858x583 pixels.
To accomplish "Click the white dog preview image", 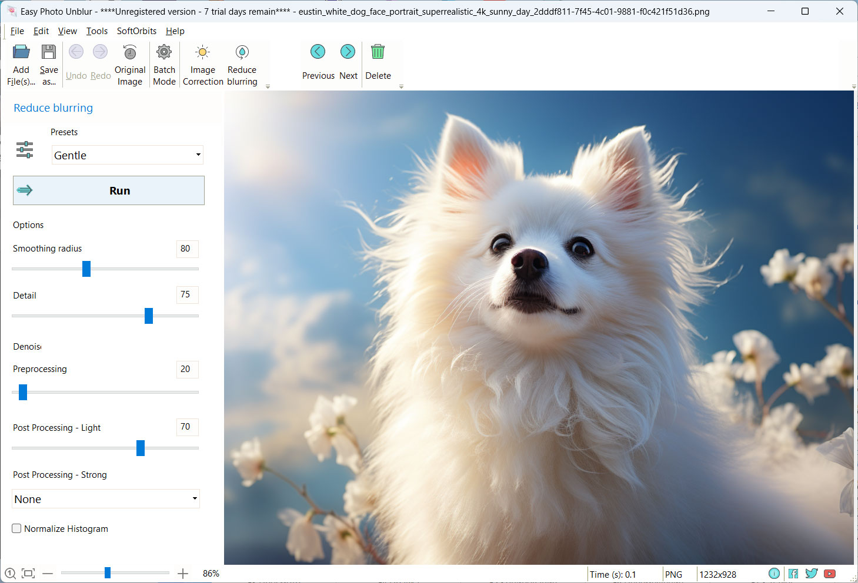I will [539, 327].
